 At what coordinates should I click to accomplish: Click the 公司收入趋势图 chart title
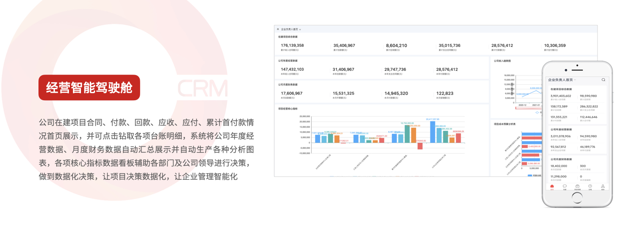(502, 61)
